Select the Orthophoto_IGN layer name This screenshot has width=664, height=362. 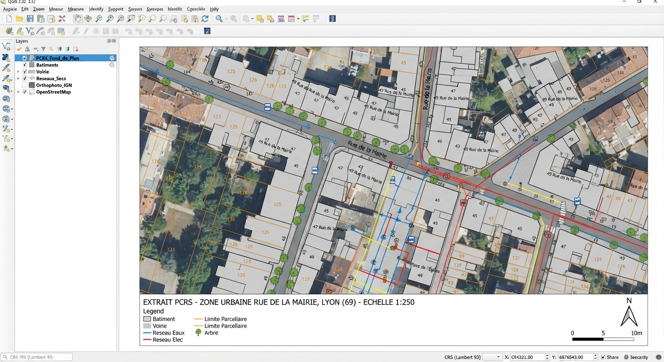coord(54,85)
